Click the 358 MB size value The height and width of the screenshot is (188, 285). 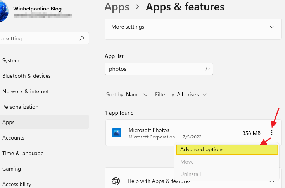tap(251, 133)
